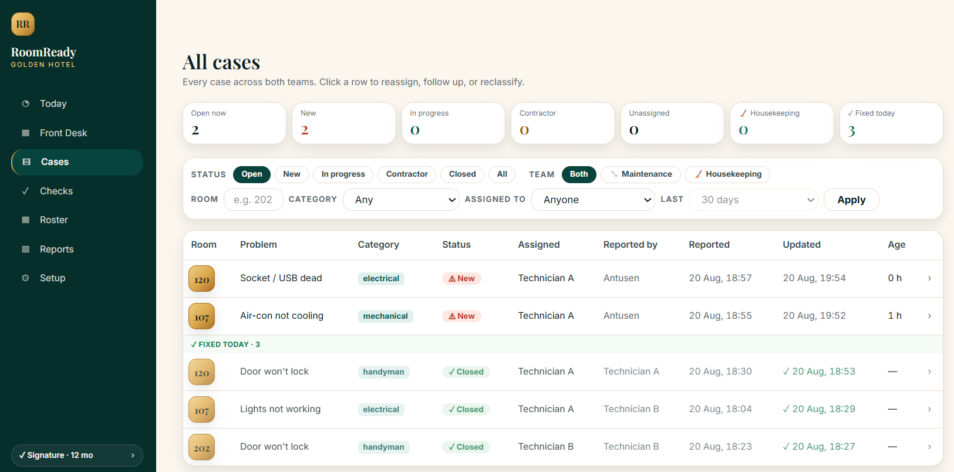The width and height of the screenshot is (954, 472).
Task: Select Both teams filter
Action: tap(579, 174)
